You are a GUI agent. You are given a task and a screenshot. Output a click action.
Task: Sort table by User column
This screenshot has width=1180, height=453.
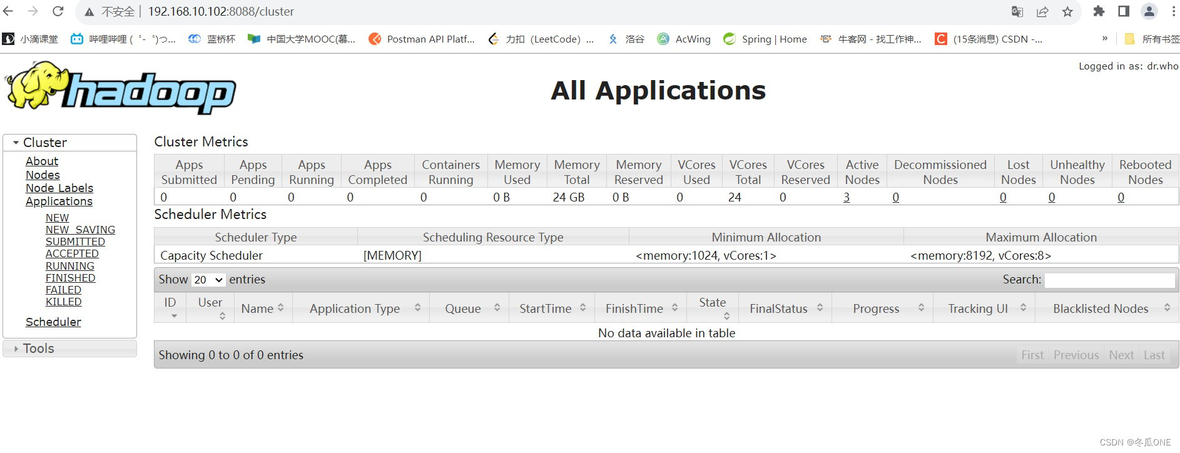(x=211, y=308)
